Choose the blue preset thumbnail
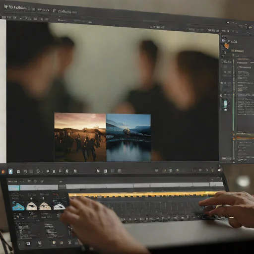 coord(18,207)
